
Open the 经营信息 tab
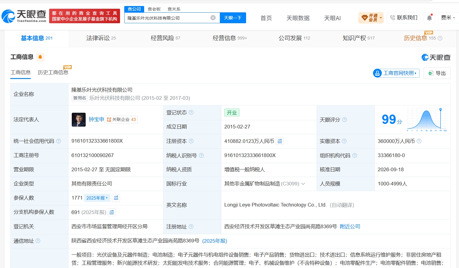pyautogui.click(x=230, y=38)
